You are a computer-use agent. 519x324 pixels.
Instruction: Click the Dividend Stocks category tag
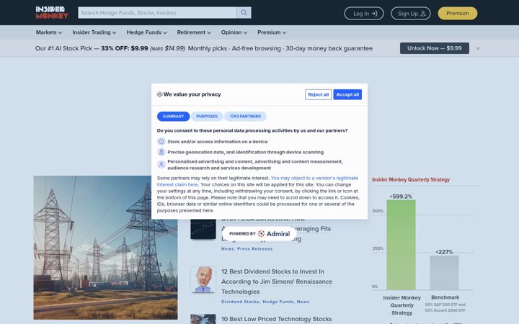[x=240, y=302]
